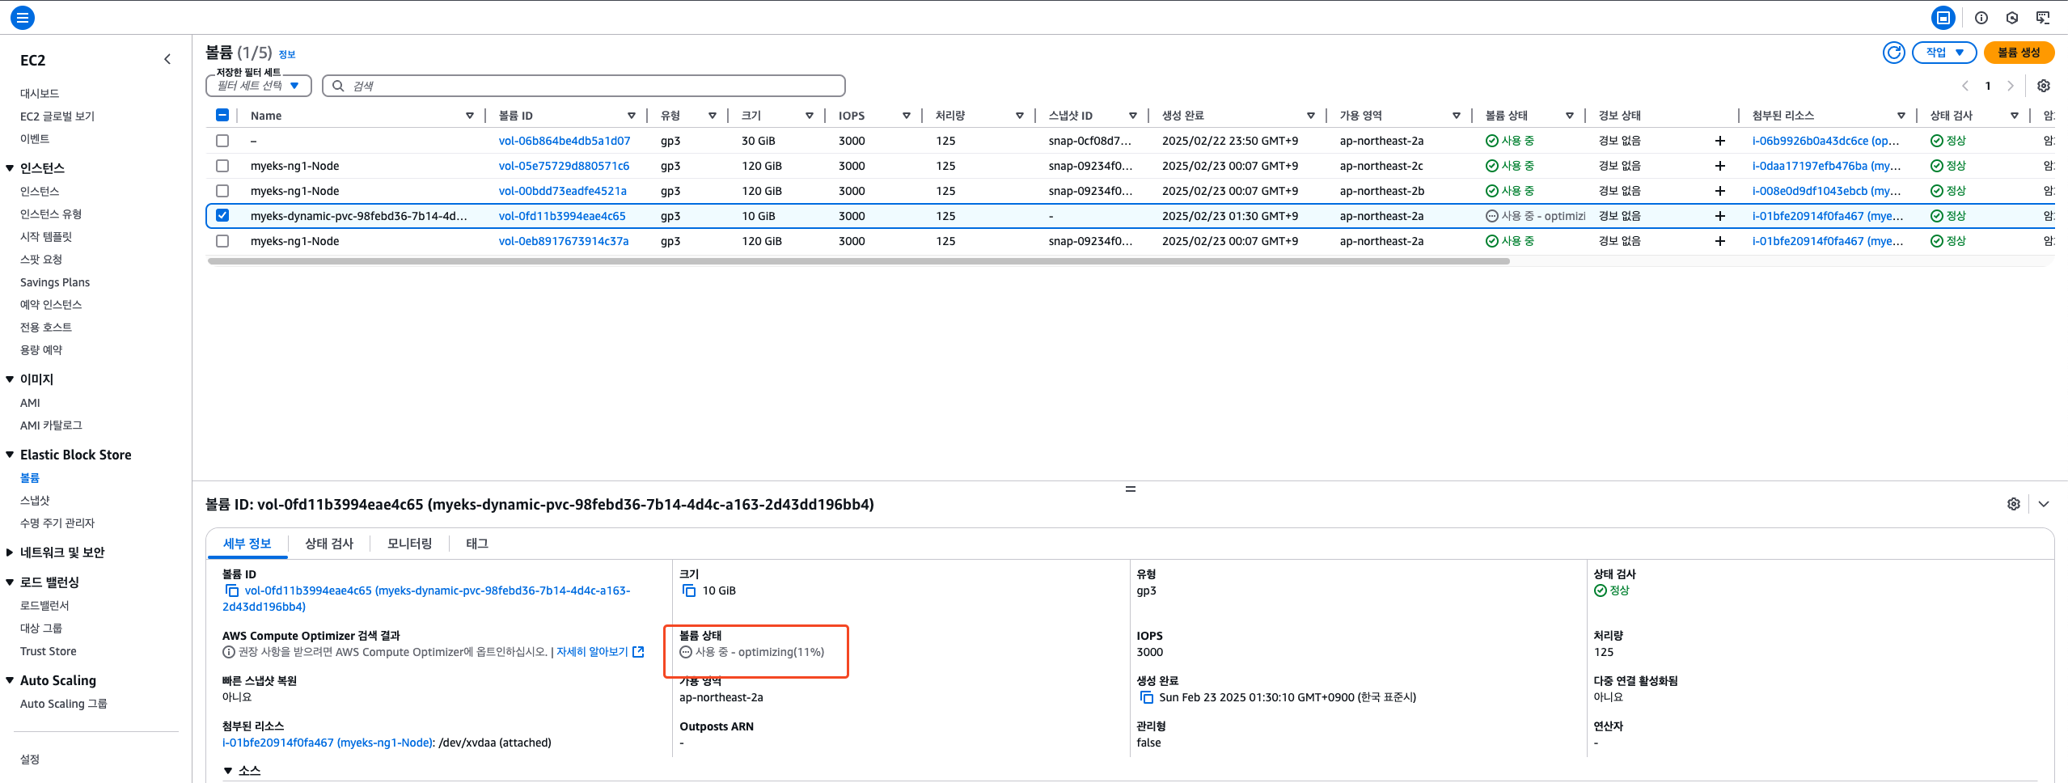This screenshot has width=2068, height=783.
Task: Open 수명 주기 관리자 in navigation
Action: tap(57, 523)
